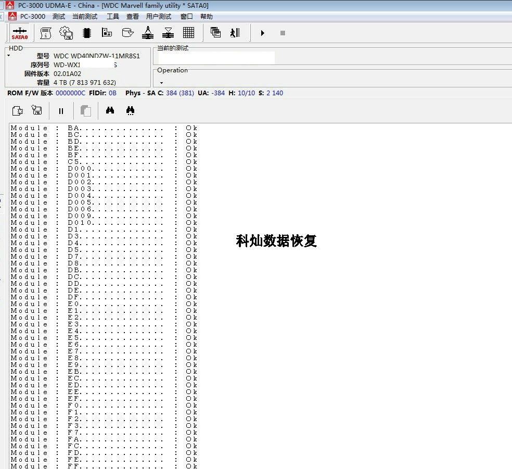This screenshot has width=512, height=469.
Task: Click the S value 2 140
Action: 275,93
